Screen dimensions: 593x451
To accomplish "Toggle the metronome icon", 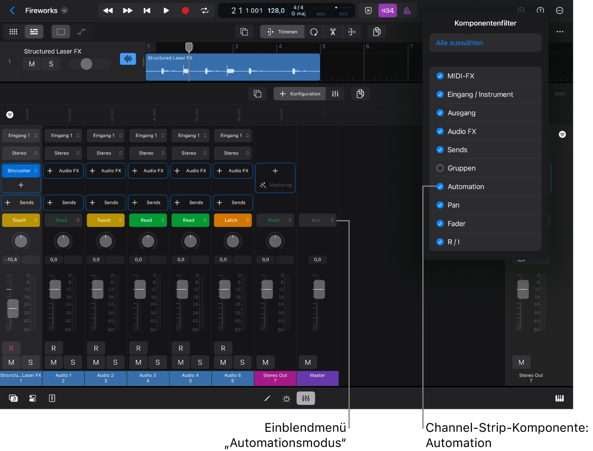I will (407, 11).
